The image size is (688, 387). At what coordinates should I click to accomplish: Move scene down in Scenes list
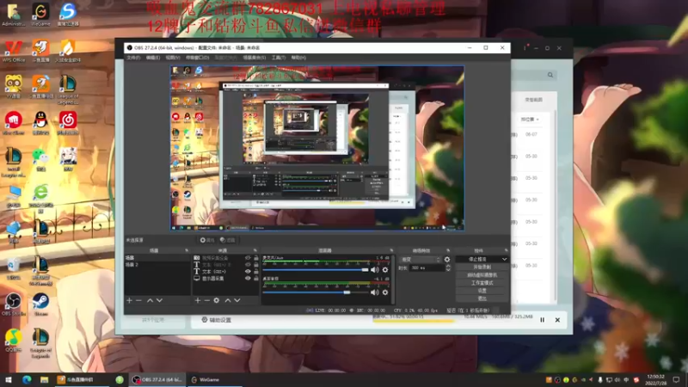tap(159, 300)
